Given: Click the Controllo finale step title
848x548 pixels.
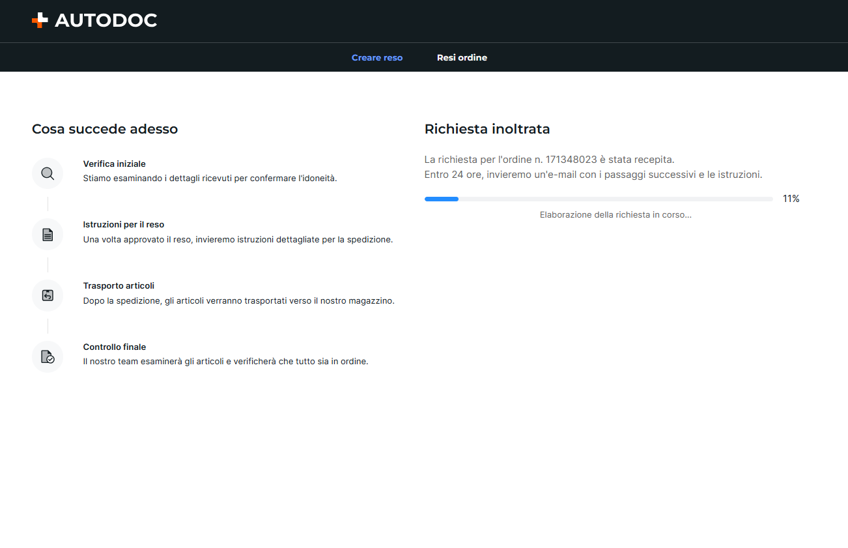Looking at the screenshot, I should (115, 347).
